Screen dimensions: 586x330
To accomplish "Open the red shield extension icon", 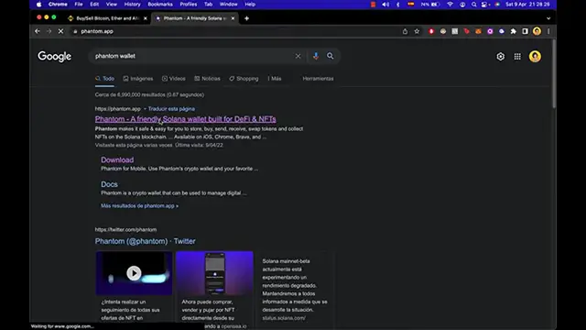I will coord(431,31).
